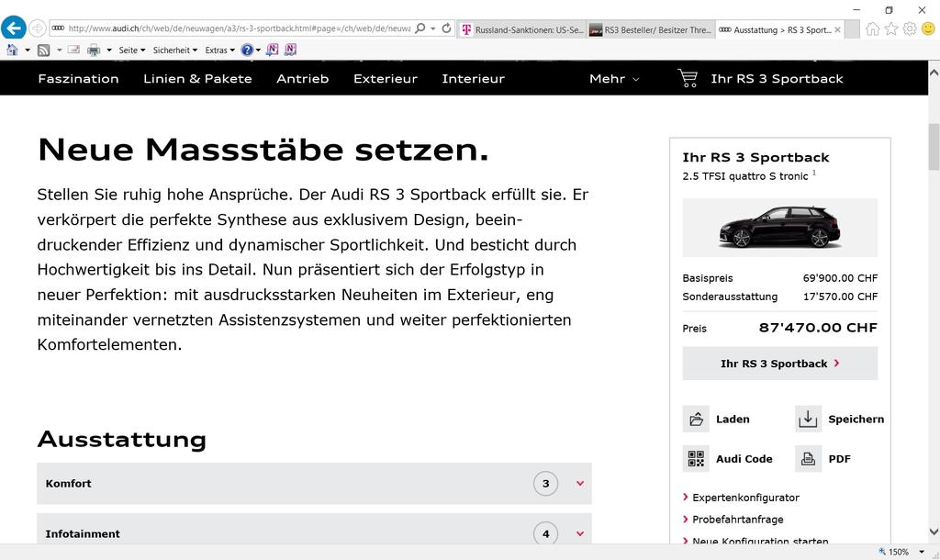
Task: Click the Speichern download icon
Action: 808,419
